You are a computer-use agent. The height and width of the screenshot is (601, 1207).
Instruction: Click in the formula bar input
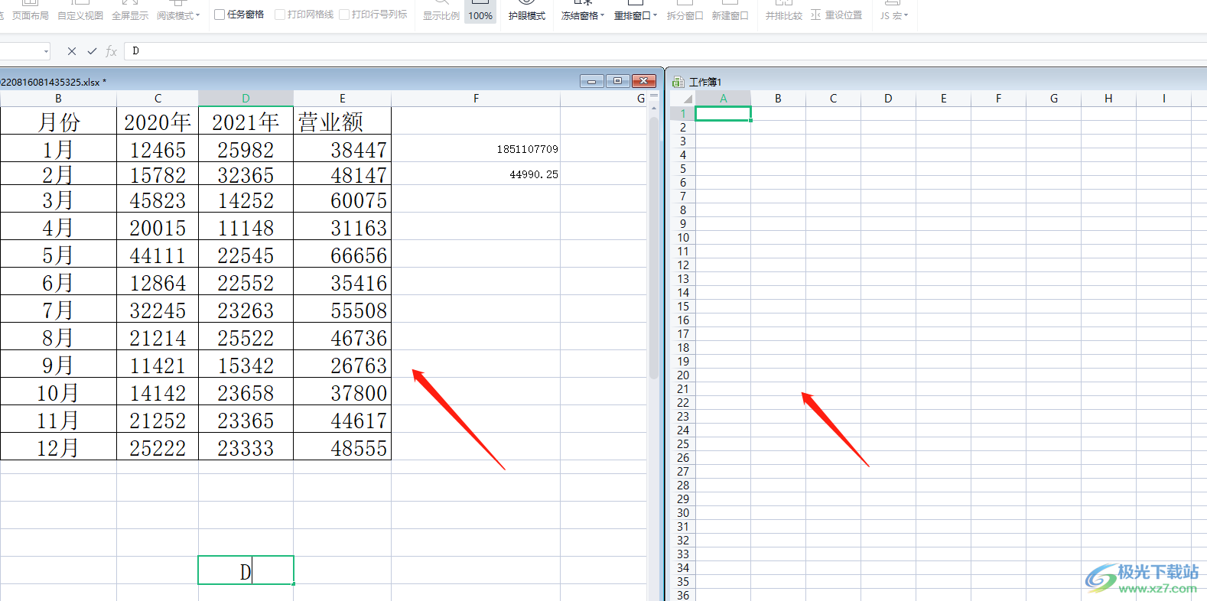[665, 51]
